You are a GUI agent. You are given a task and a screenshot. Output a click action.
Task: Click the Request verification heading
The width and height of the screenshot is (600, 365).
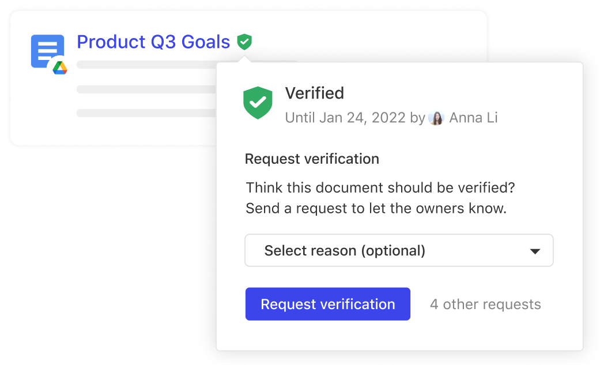312,159
